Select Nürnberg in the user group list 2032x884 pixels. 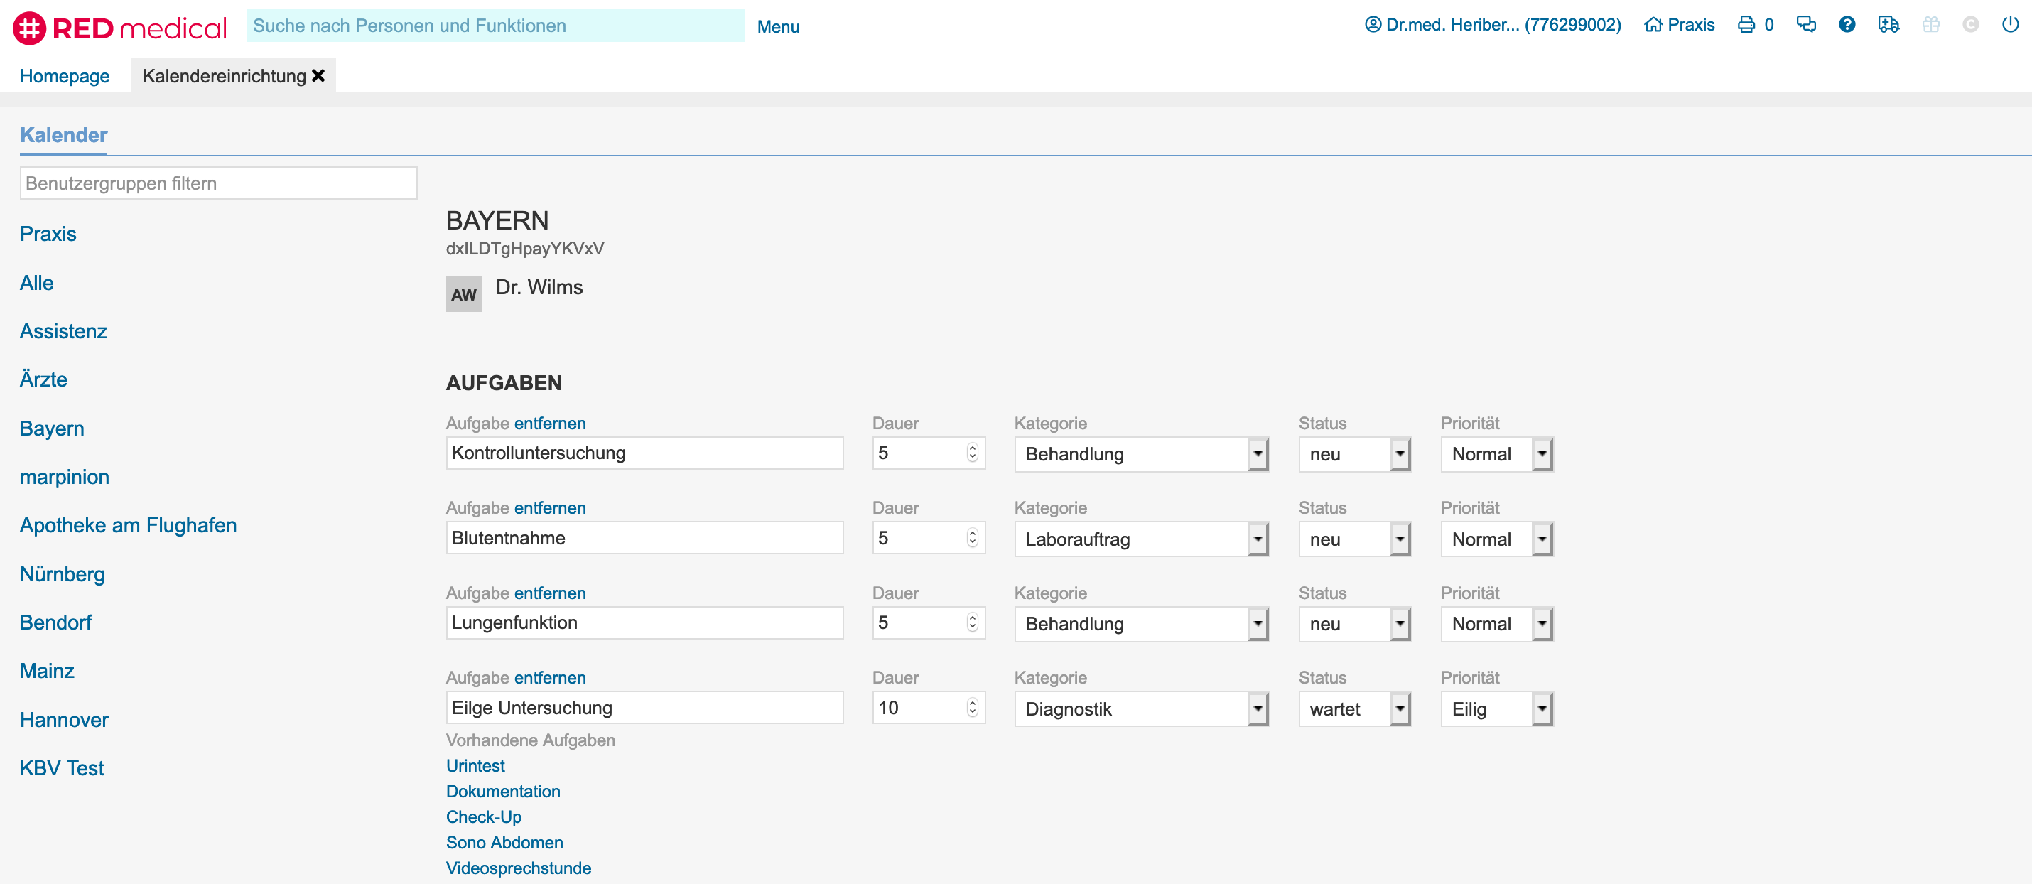coord(63,573)
